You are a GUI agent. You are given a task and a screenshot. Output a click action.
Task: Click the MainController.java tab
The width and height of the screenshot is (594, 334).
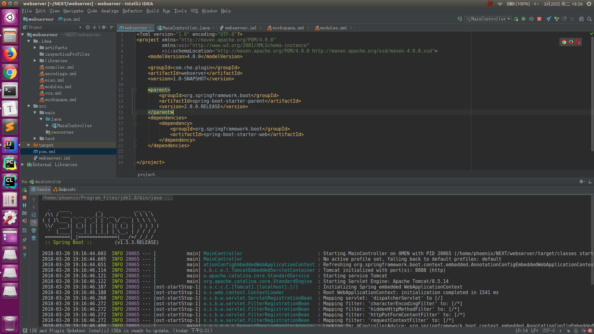186,28
